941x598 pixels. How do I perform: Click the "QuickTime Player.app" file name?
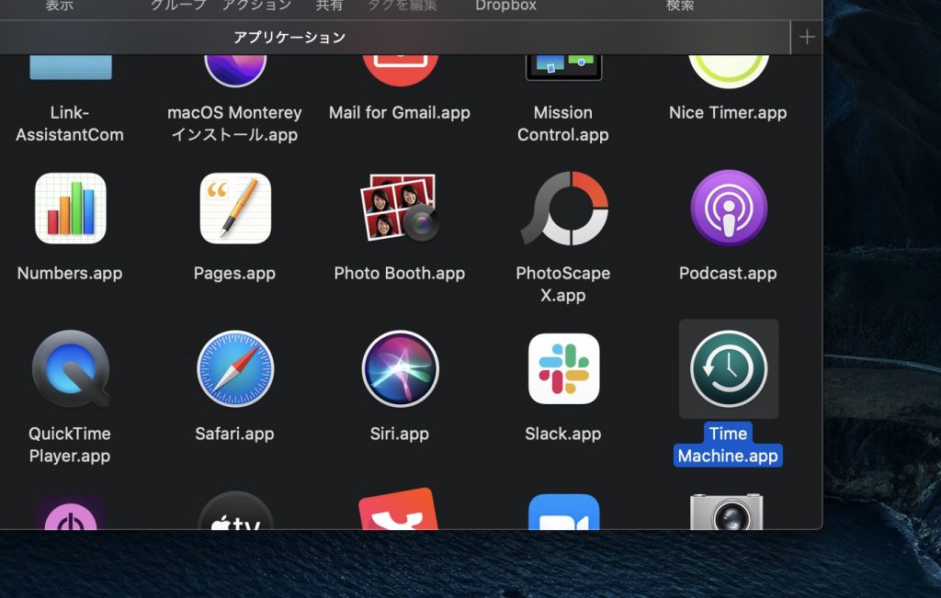(x=70, y=445)
